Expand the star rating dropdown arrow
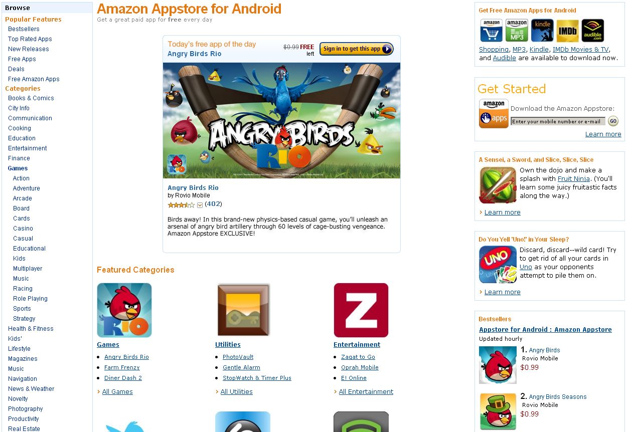This screenshot has height=432, width=627. pyautogui.click(x=200, y=204)
